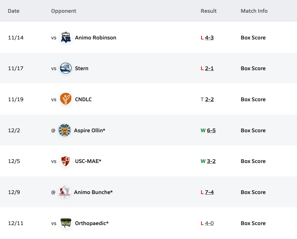
Task: Click the Stern team logo
Action: [x=66, y=68]
